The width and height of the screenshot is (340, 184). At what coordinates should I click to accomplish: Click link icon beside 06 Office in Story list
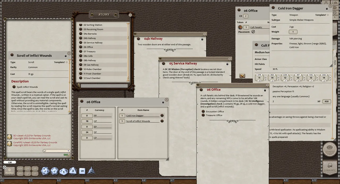81,47
